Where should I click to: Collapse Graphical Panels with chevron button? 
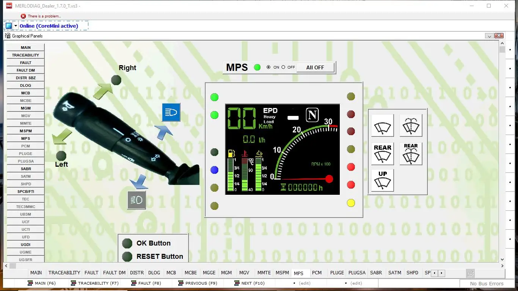click(x=489, y=36)
